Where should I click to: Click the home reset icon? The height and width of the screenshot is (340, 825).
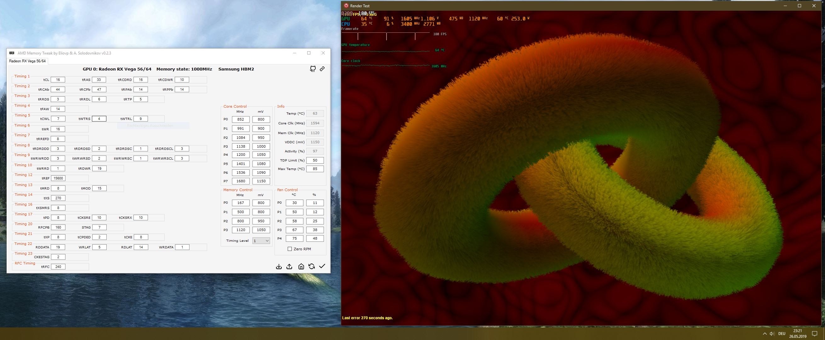tap(301, 267)
